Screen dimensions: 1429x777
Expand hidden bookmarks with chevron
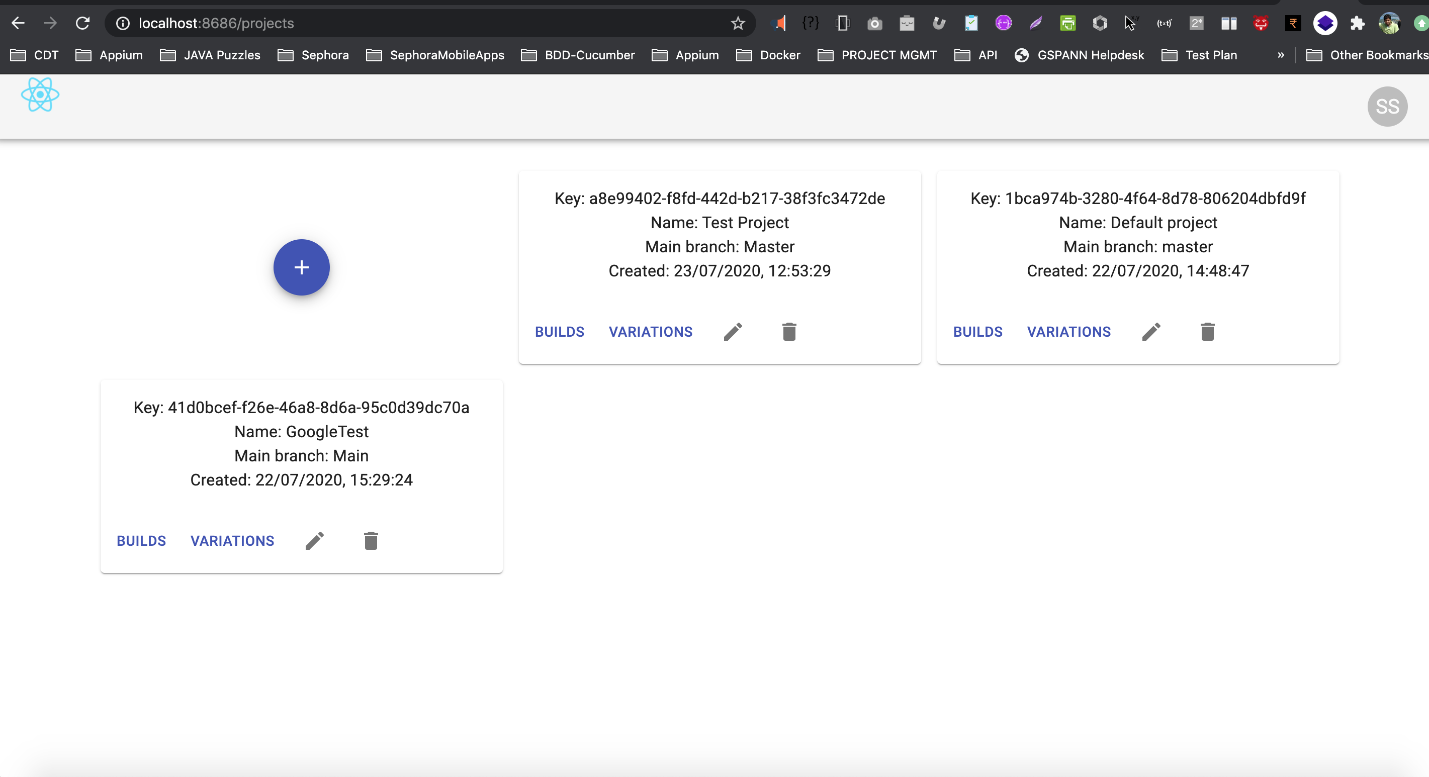[x=1280, y=55]
